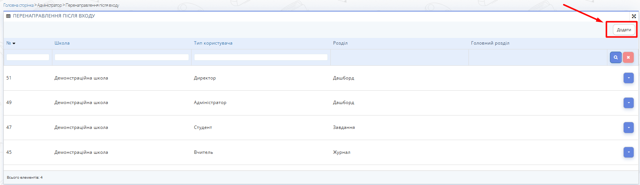Click the Розділ column header
Image resolution: width=640 pixels, height=185 pixels.
coord(340,43)
